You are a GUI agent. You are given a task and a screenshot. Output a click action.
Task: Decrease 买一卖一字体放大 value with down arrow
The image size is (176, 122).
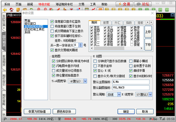[x=80, y=46]
